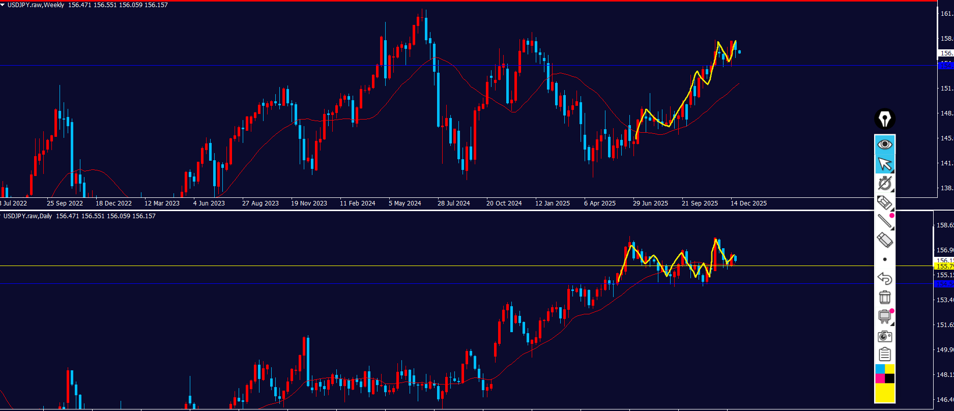Click the clipboard icon
The width and height of the screenshot is (954, 411).
click(x=885, y=354)
